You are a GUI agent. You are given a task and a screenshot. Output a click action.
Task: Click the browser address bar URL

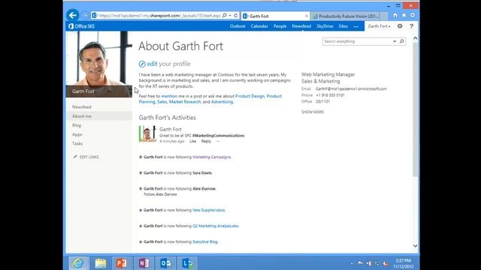click(159, 16)
